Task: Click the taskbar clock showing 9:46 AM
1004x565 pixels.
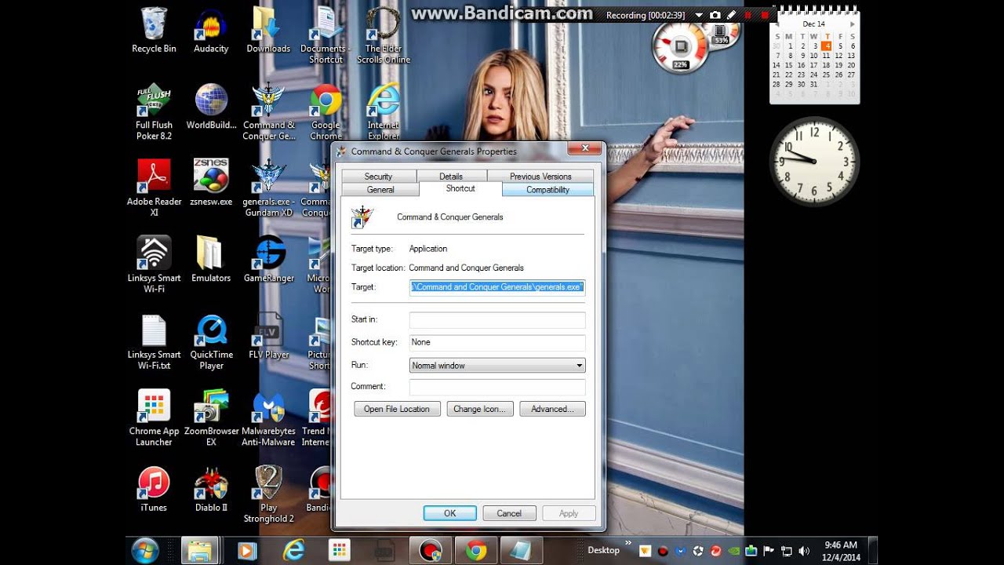Action: 841,551
